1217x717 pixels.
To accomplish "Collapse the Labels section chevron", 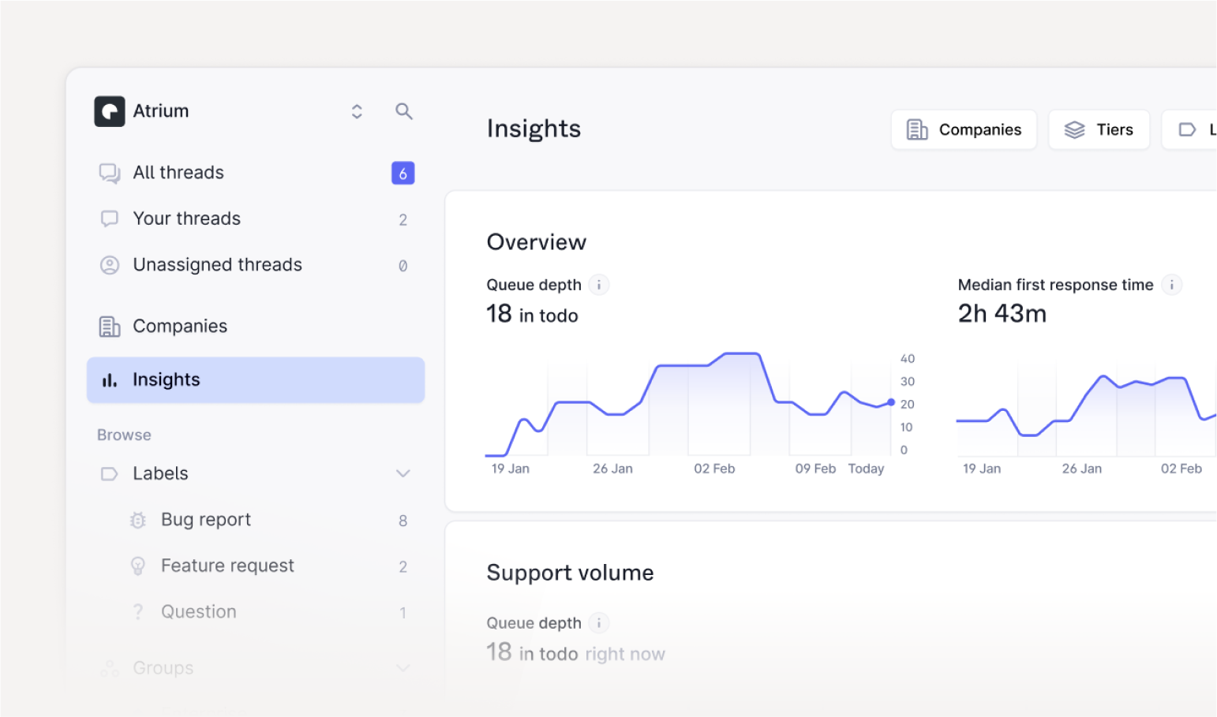I will click(x=403, y=473).
